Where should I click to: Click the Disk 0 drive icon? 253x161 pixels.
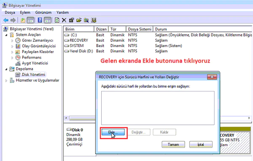(69, 129)
